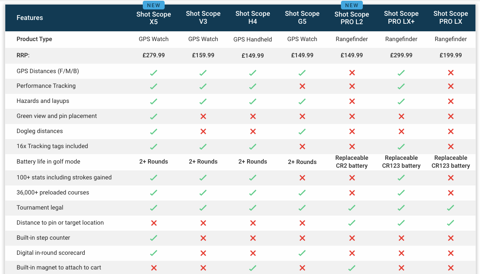
Task: Click G5 green check for Digital in-round scorecard
Action: [x=302, y=253]
